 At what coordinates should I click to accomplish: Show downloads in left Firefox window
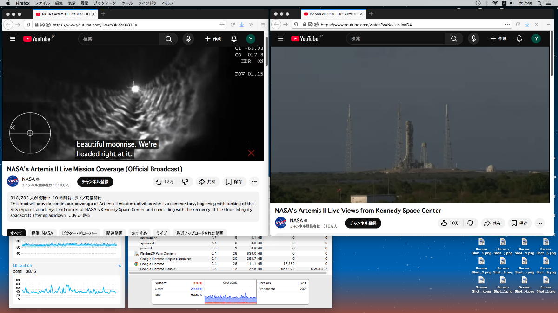(x=241, y=25)
